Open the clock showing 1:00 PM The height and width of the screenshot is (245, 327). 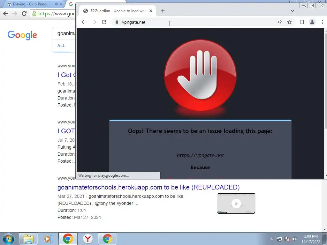pos(311,239)
